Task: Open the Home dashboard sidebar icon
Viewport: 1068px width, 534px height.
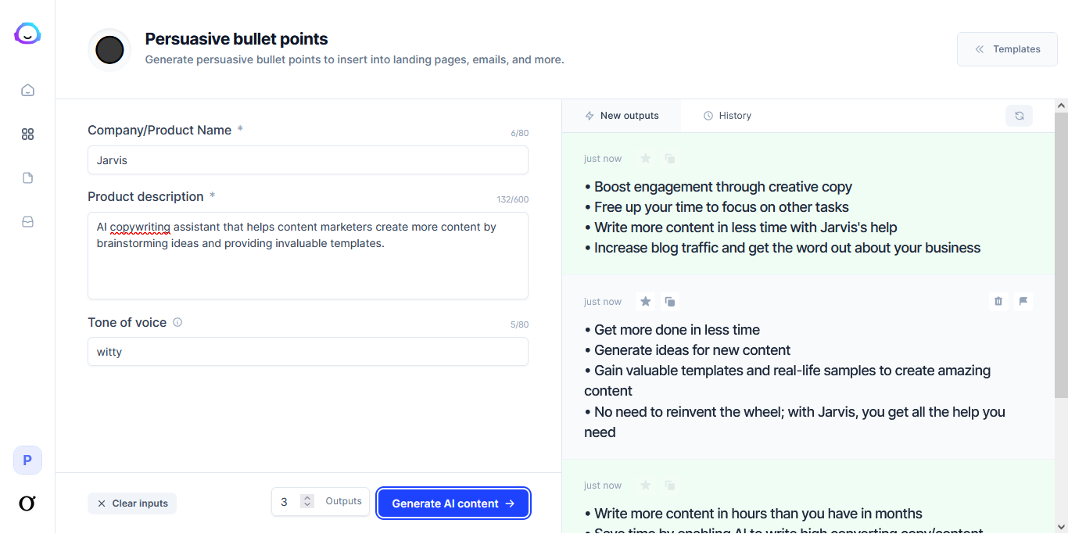Action: coord(27,90)
